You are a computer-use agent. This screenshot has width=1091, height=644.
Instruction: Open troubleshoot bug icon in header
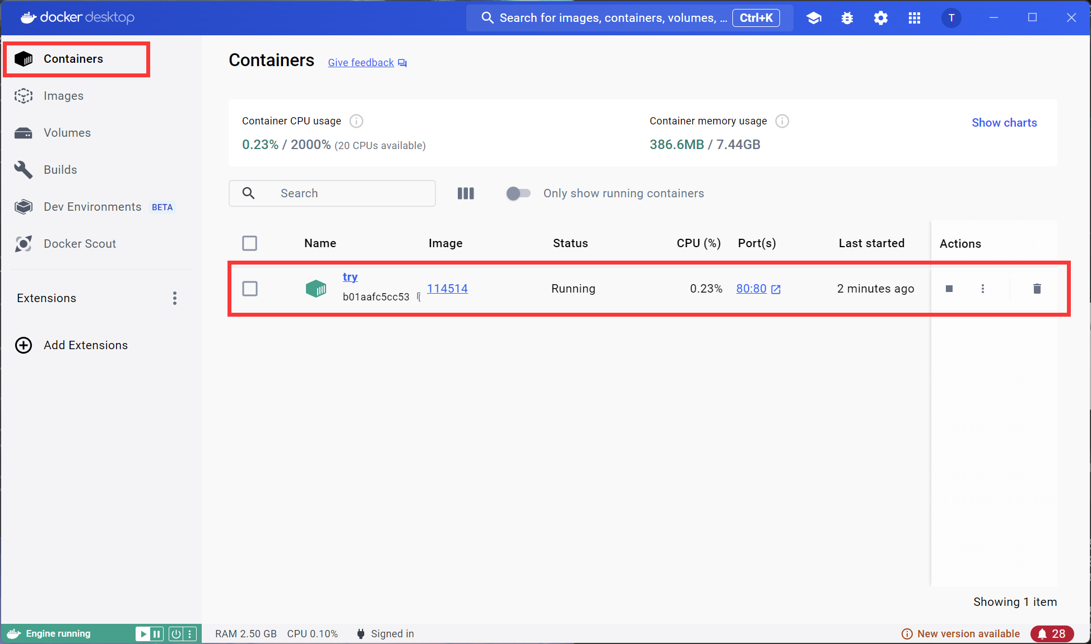tap(847, 18)
